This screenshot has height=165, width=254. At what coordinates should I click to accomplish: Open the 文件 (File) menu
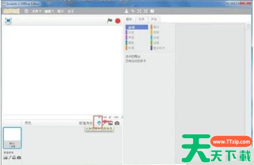point(37,11)
